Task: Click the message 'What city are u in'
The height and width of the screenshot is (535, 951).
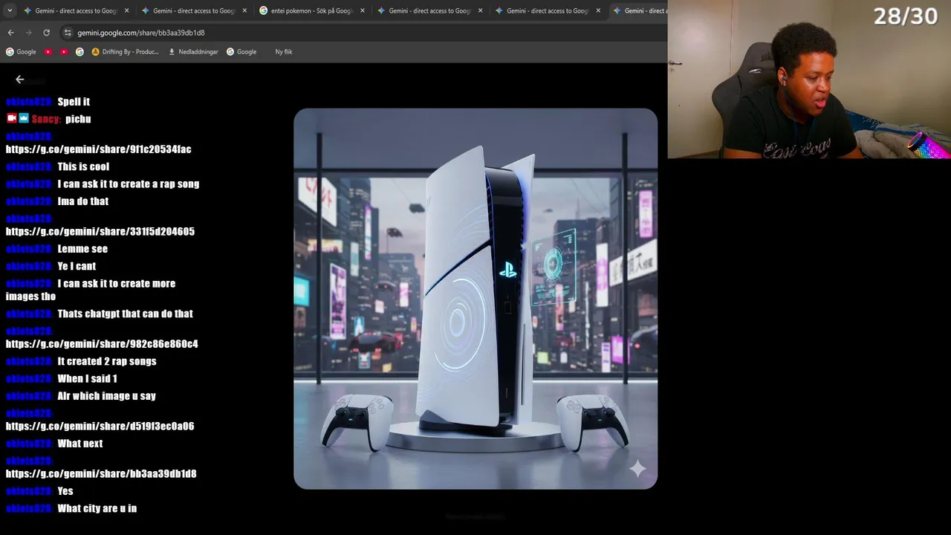Action: [97, 509]
